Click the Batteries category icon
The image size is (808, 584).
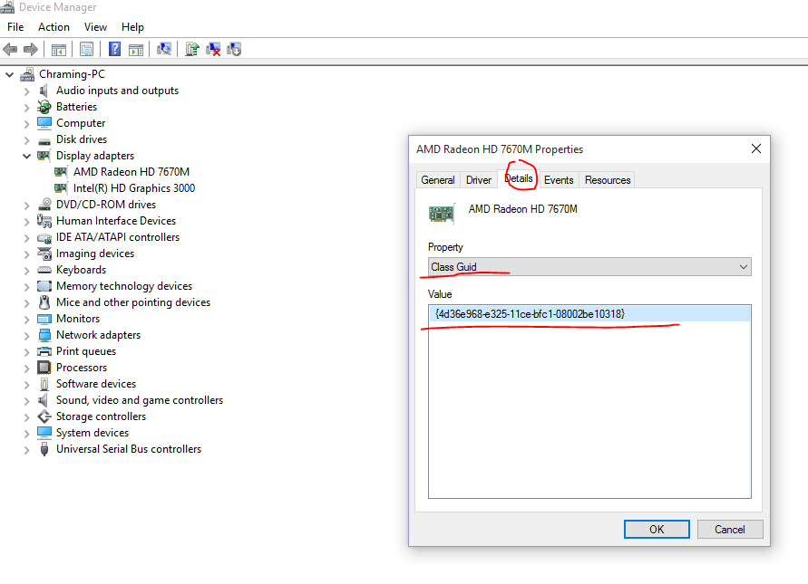click(44, 107)
